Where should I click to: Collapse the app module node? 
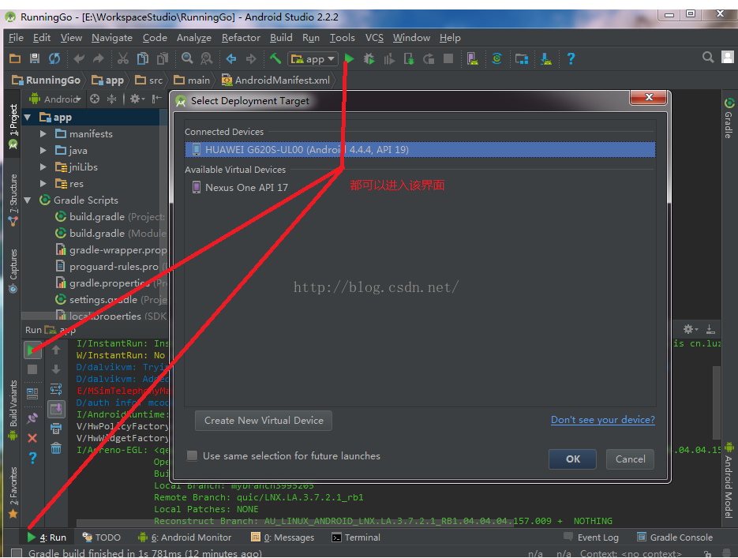28,117
